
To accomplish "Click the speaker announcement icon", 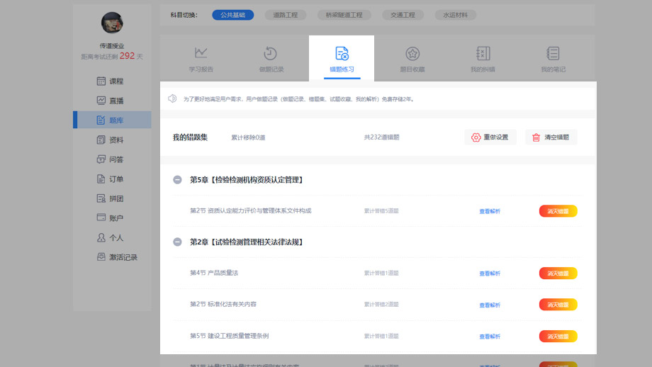I will click(x=172, y=98).
